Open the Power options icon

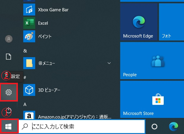pos(9,110)
